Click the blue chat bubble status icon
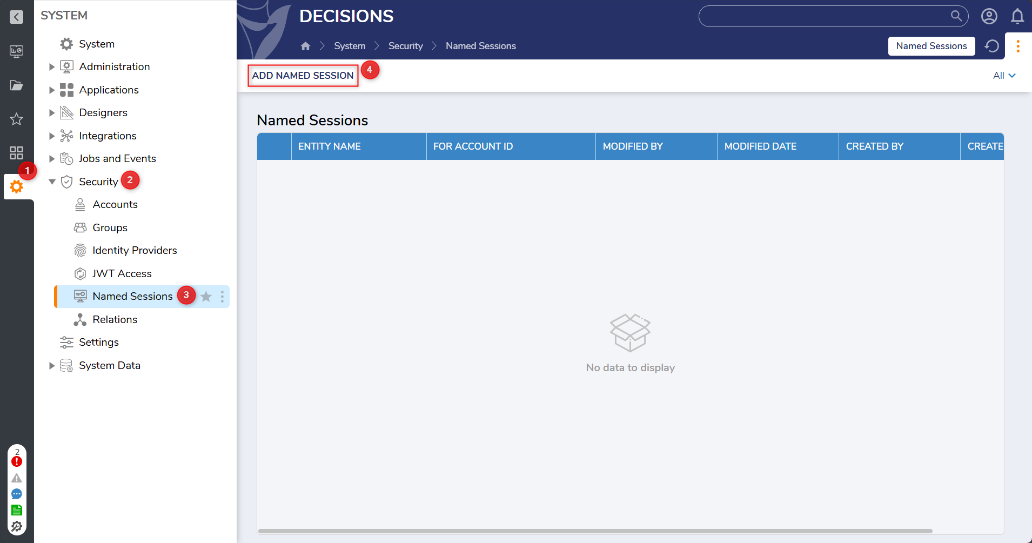The height and width of the screenshot is (543, 1032). click(x=17, y=494)
